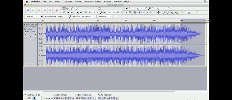232x100 pixels.
Task: Click the Fit Project zoom icon
Action: pyautogui.click(x=176, y=12)
